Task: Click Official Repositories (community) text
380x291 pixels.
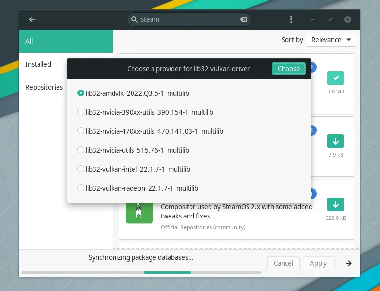Action: coord(203,227)
